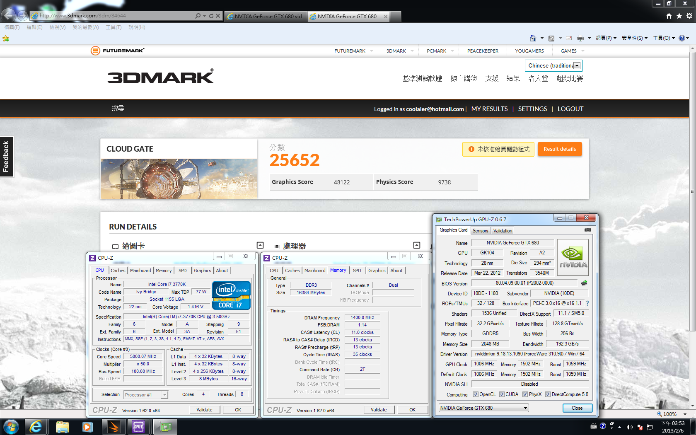Expand the FUTUREMARK nav menu arrow

(372, 51)
